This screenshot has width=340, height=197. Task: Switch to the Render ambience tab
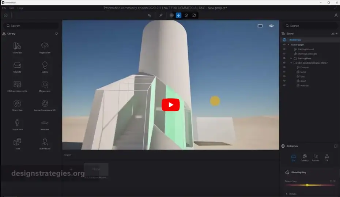pyautogui.click(x=316, y=158)
